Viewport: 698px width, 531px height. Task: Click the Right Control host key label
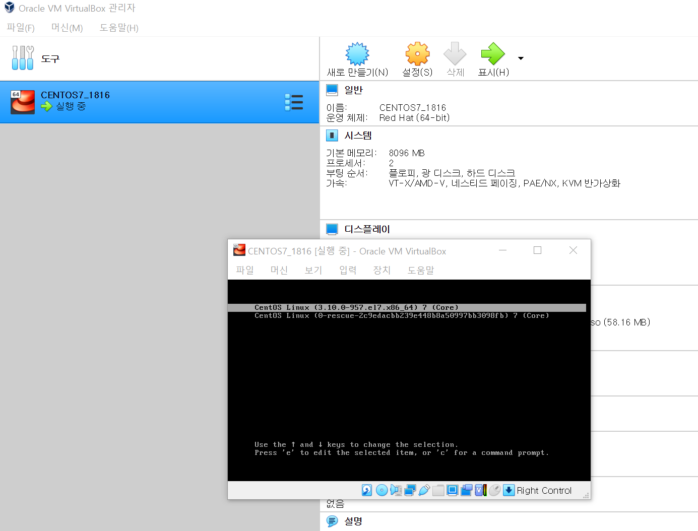[544, 491]
